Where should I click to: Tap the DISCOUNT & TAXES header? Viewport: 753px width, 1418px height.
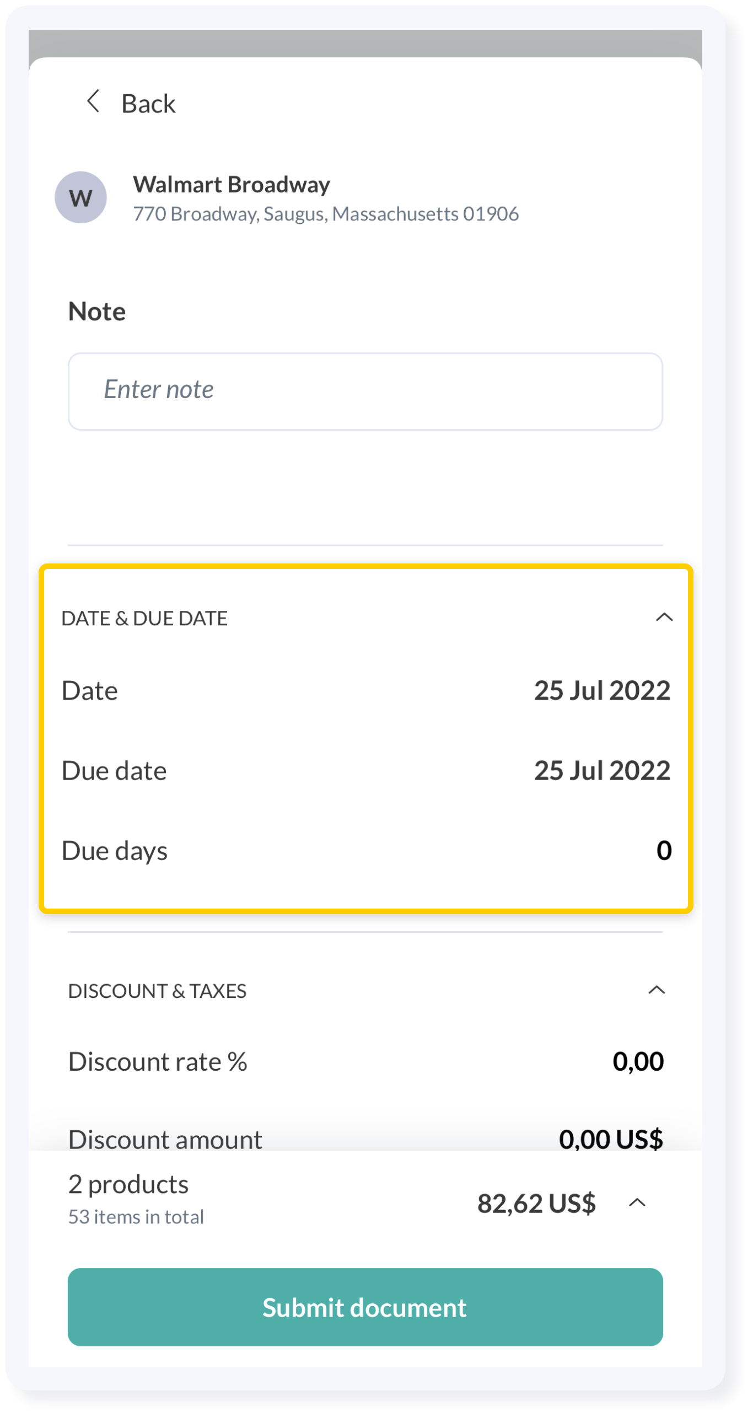157,991
